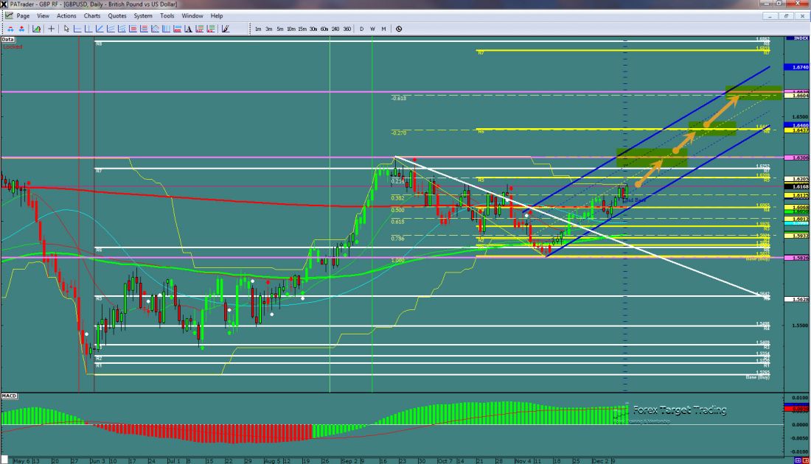Open the Quotes dropdown menu
This screenshot has width=811, height=464.
coord(119,15)
